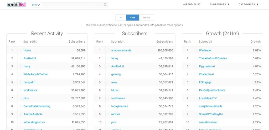Open info icon beside ThelastofusHBOseries
This screenshot has height=130, width=269.
(196, 58)
